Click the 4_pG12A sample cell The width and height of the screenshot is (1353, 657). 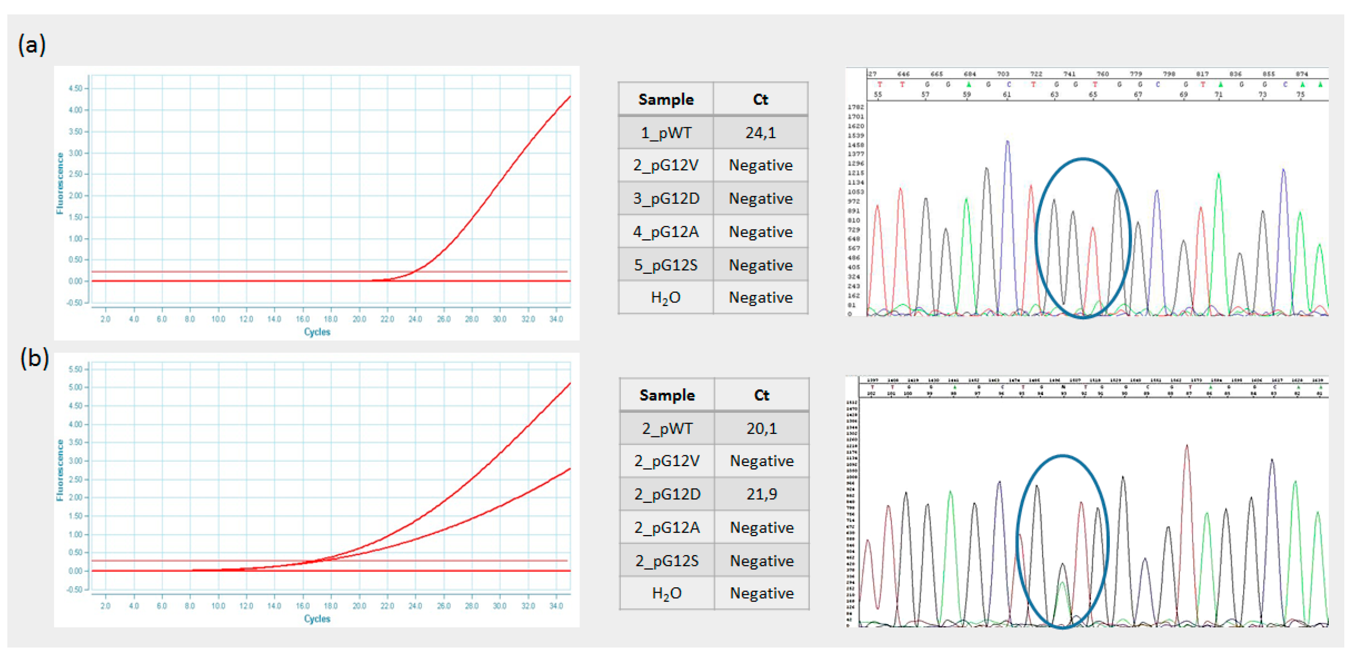(x=666, y=232)
